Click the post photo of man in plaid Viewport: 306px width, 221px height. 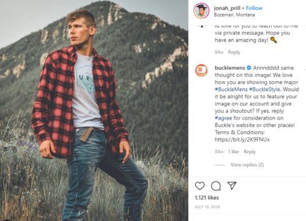[x=94, y=111]
